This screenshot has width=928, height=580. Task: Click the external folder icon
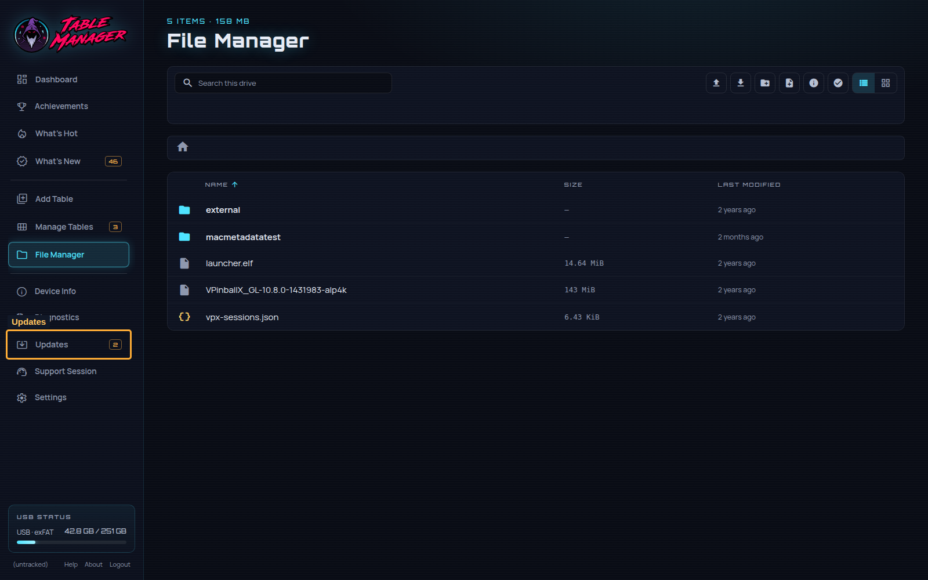tap(184, 210)
